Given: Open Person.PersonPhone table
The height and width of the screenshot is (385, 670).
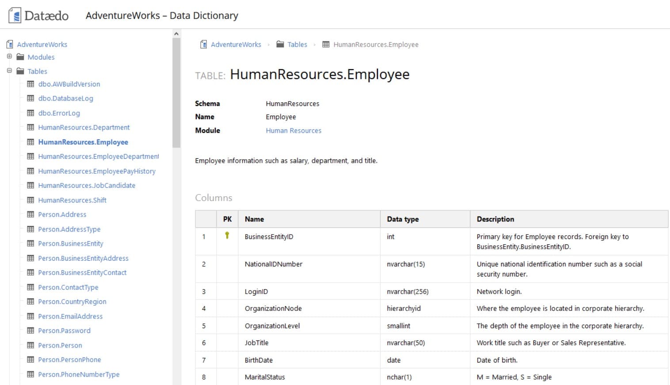Looking at the screenshot, I should pyautogui.click(x=69, y=360).
